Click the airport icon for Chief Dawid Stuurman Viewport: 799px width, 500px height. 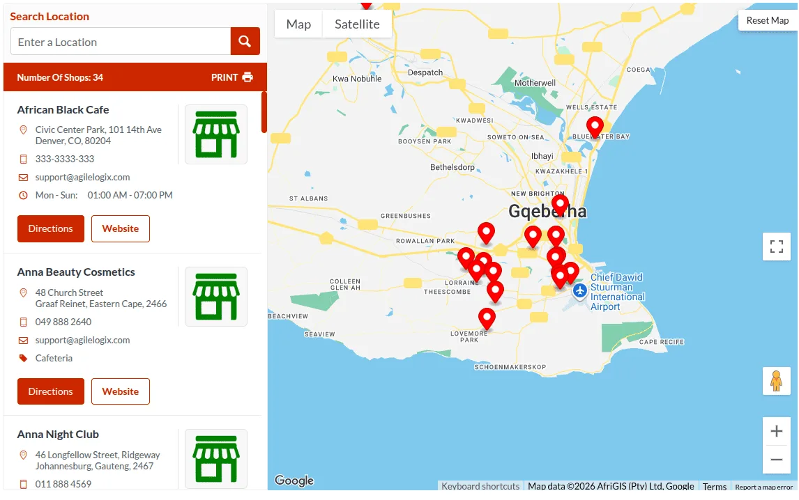click(x=579, y=291)
